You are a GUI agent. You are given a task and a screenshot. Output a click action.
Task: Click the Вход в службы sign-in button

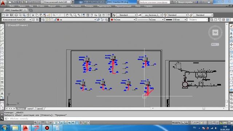click(x=186, y=2)
